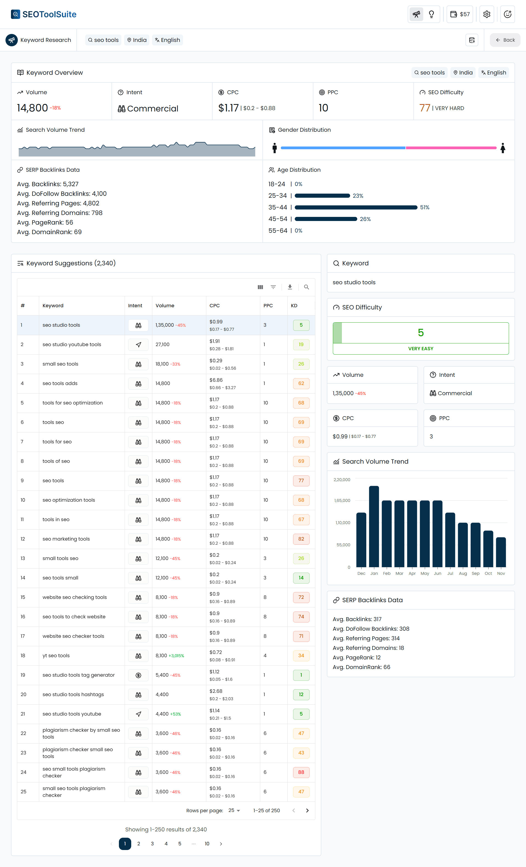Open the seo studio tools keyword row
This screenshot has height=867, width=526.
61,325
